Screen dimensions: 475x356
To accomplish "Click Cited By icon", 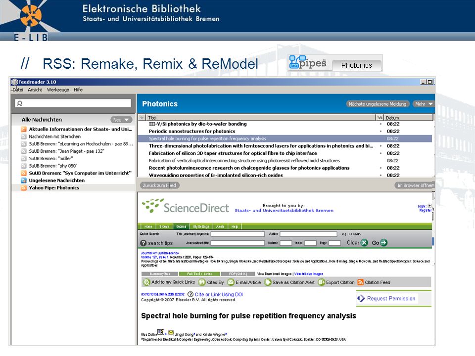I will click(202, 282).
